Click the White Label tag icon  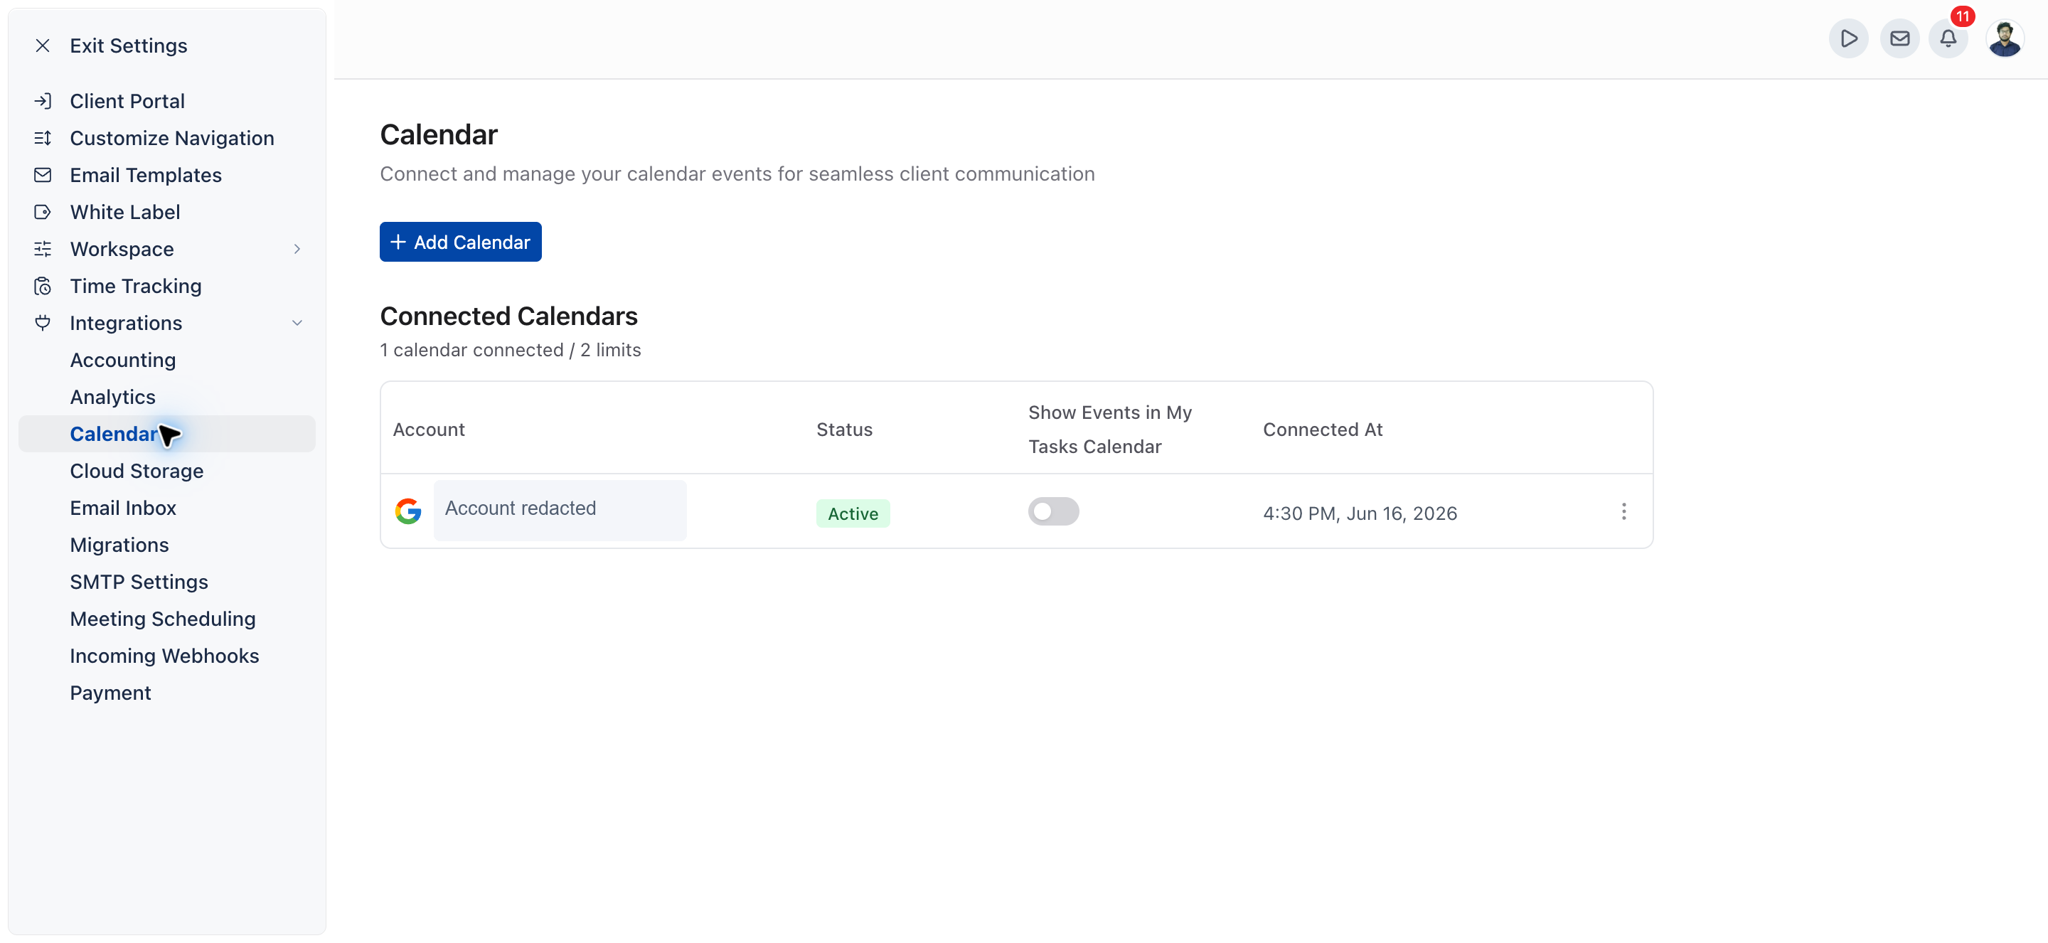point(43,213)
